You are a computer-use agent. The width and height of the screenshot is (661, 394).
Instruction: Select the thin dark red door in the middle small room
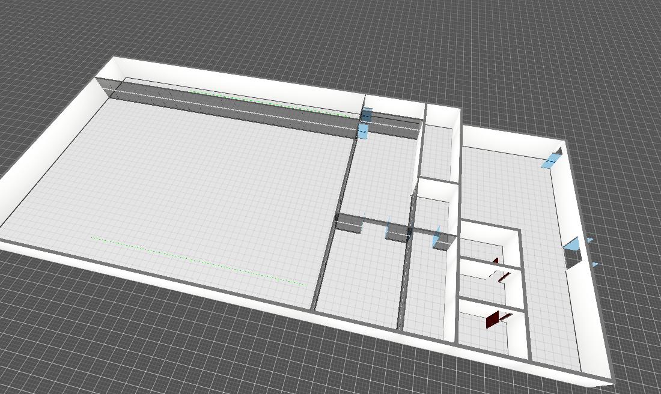504,277
